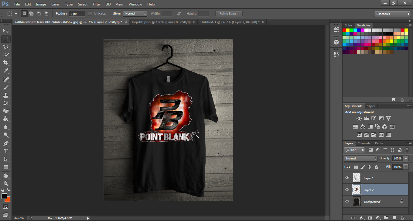Select the Horizontal Type tool
Viewport: 413px width, 221px height.
[x=6, y=151]
